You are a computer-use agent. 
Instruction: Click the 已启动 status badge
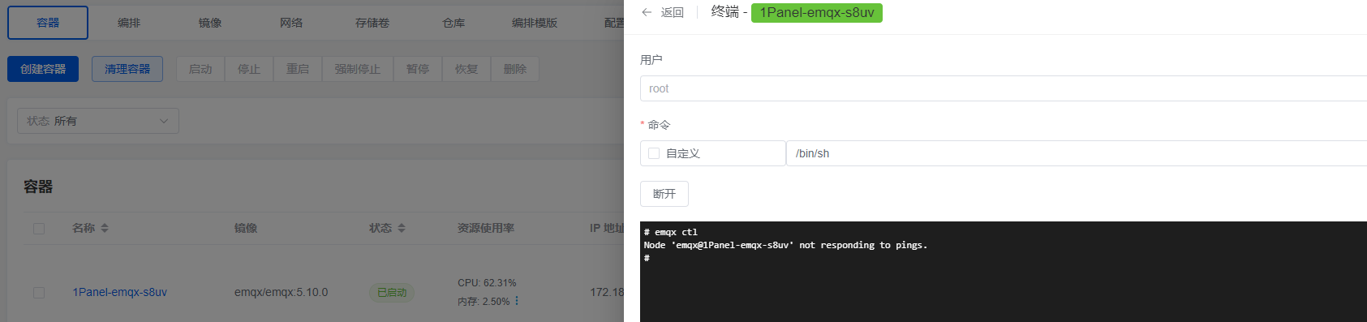[x=392, y=292]
